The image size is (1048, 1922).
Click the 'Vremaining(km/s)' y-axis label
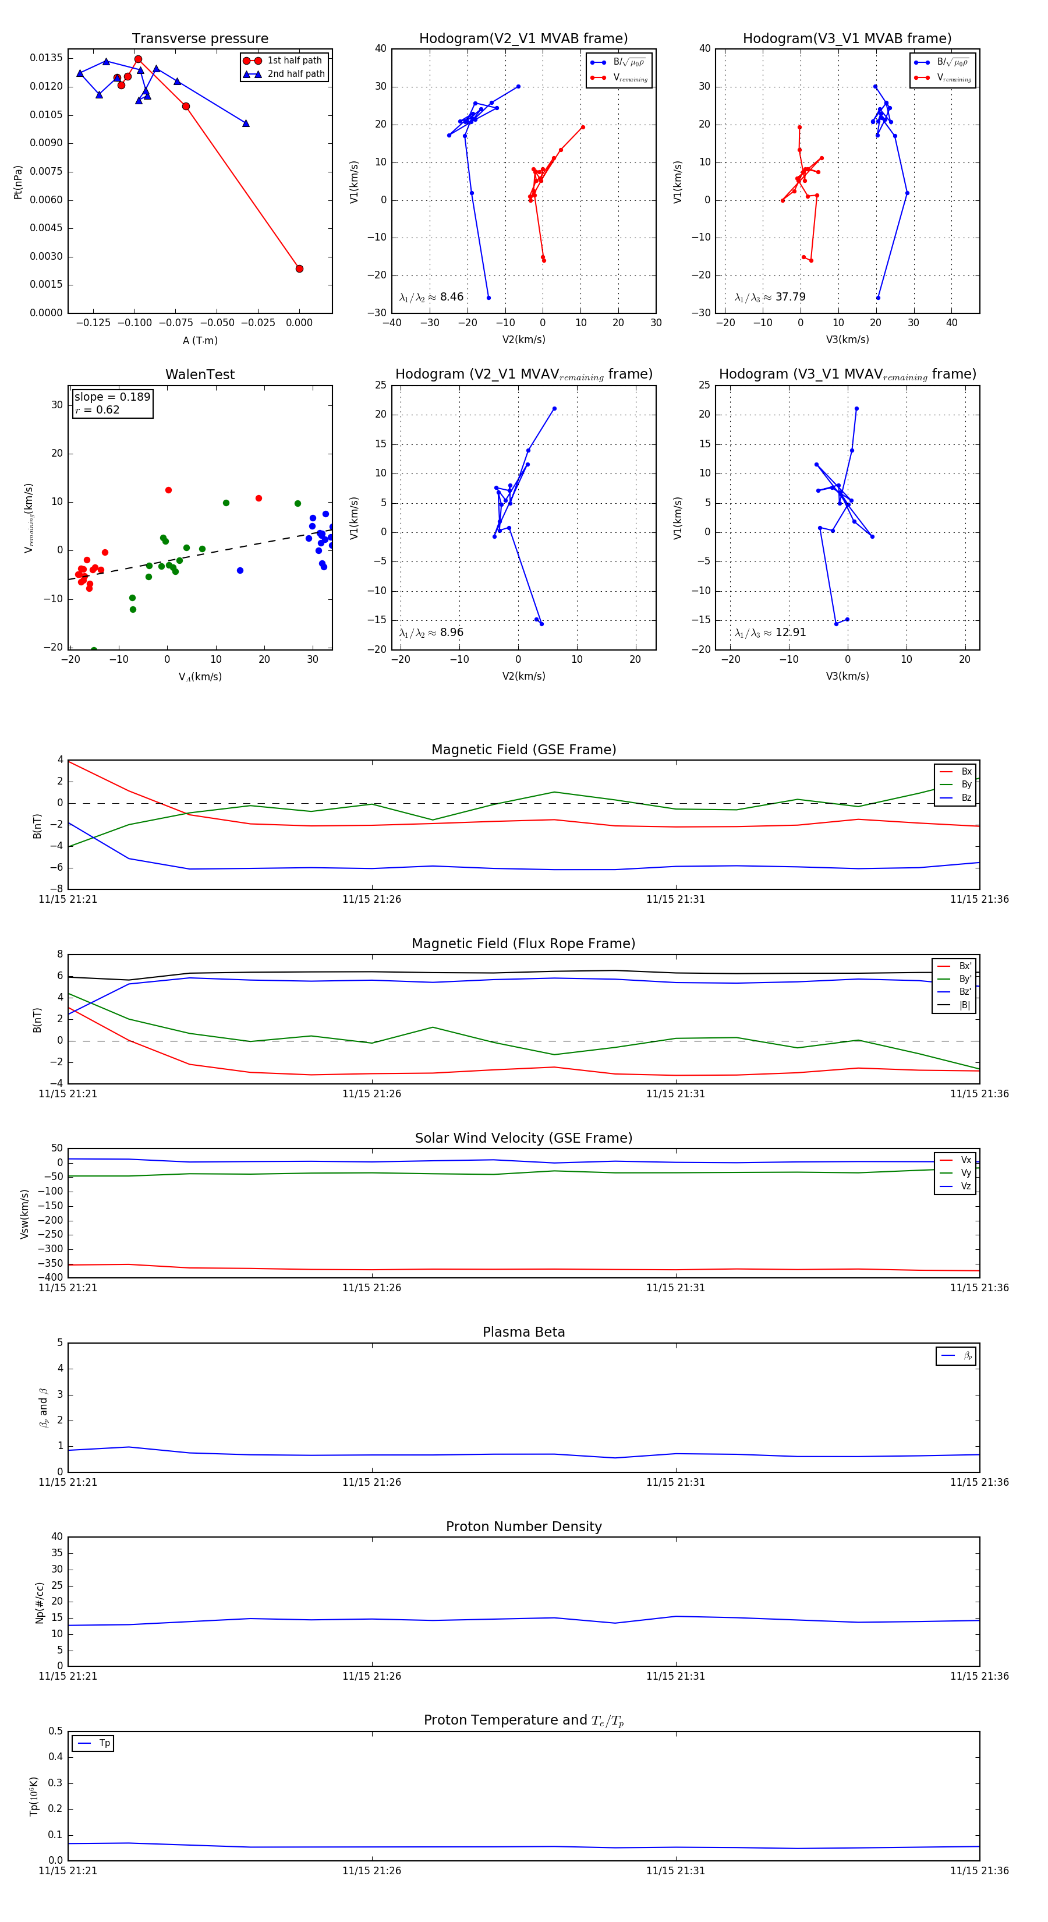click(x=29, y=518)
